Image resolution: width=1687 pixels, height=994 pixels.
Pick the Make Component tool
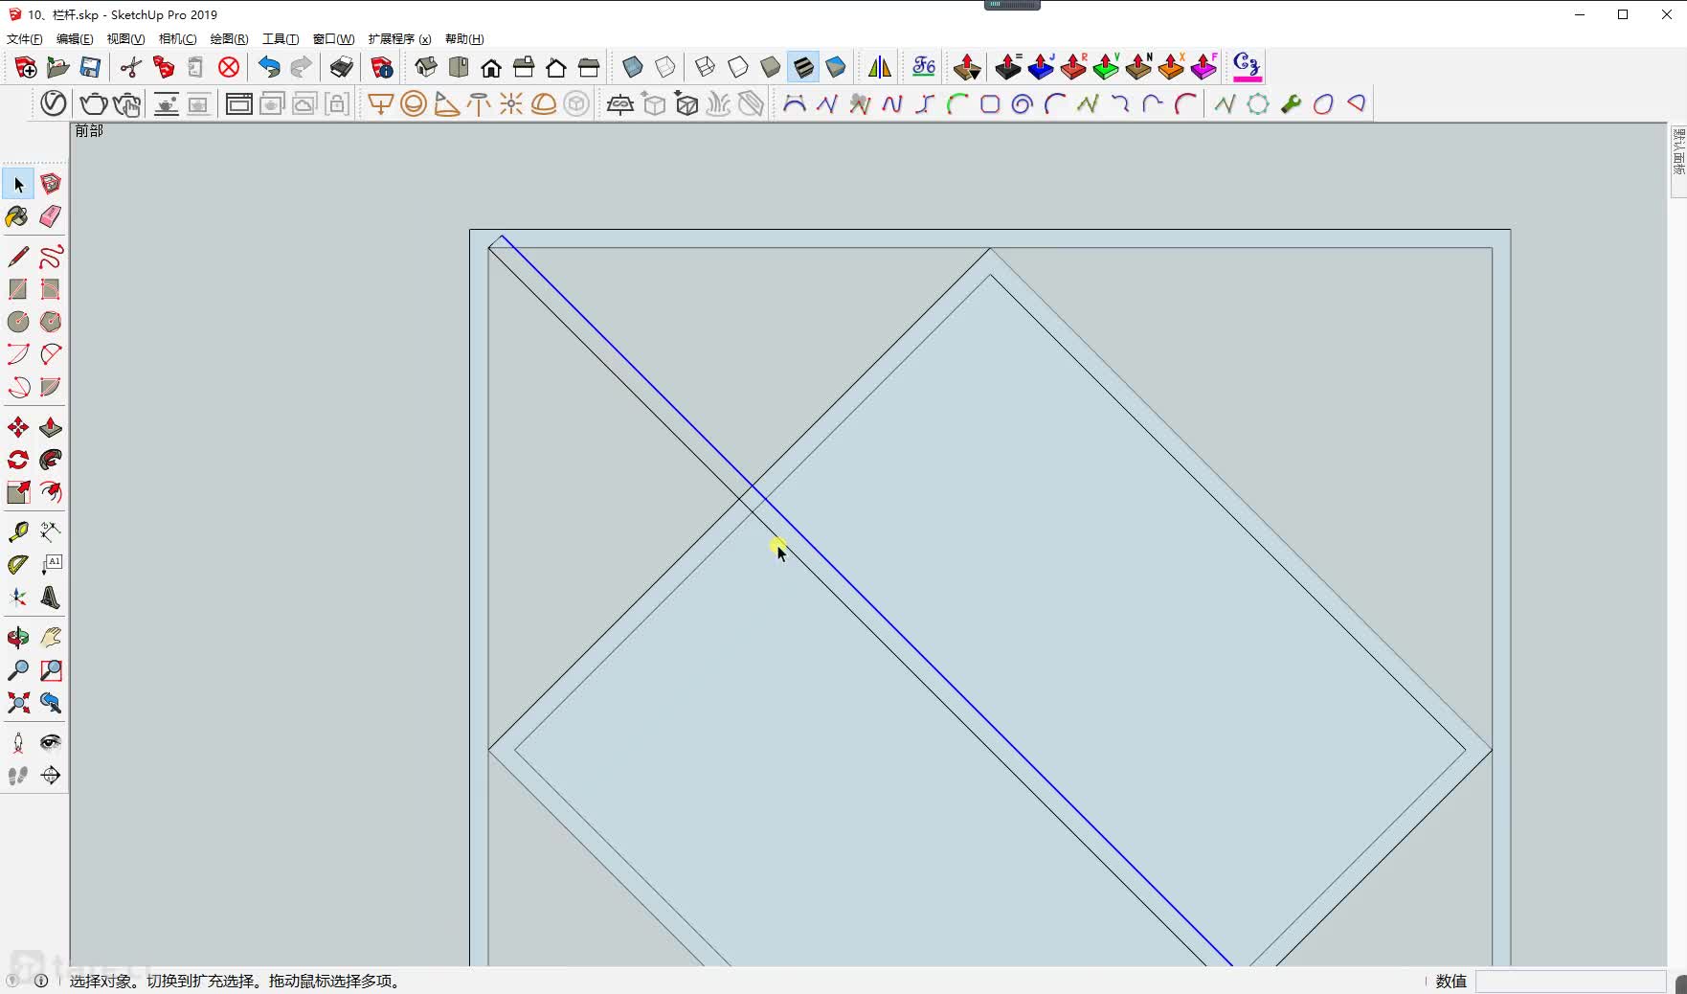click(51, 184)
